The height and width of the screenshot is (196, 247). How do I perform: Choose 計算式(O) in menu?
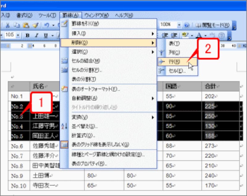pyautogui.click(x=108, y=135)
